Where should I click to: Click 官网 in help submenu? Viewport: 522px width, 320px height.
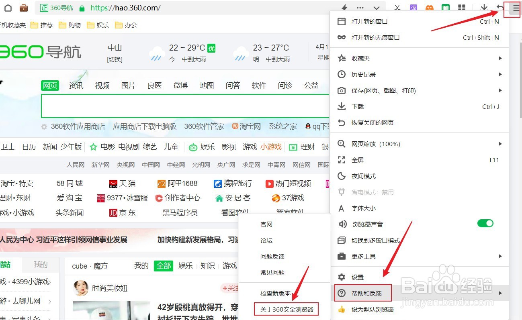coord(285,224)
